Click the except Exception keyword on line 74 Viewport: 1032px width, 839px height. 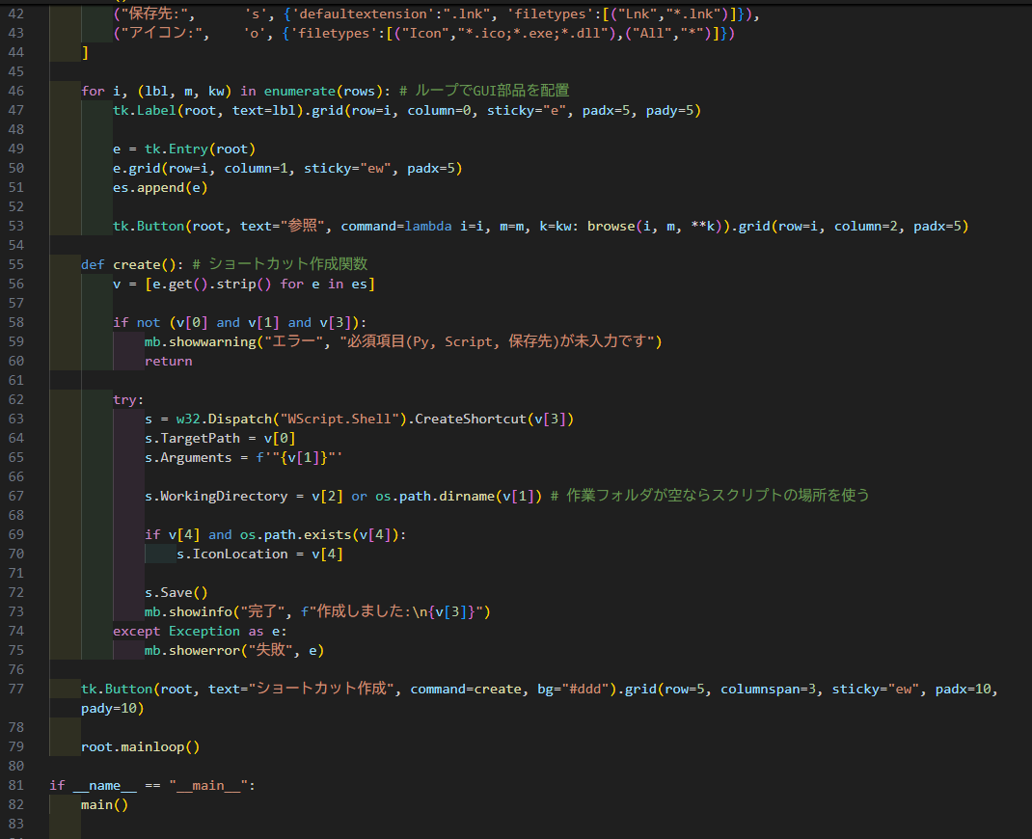pos(174,631)
